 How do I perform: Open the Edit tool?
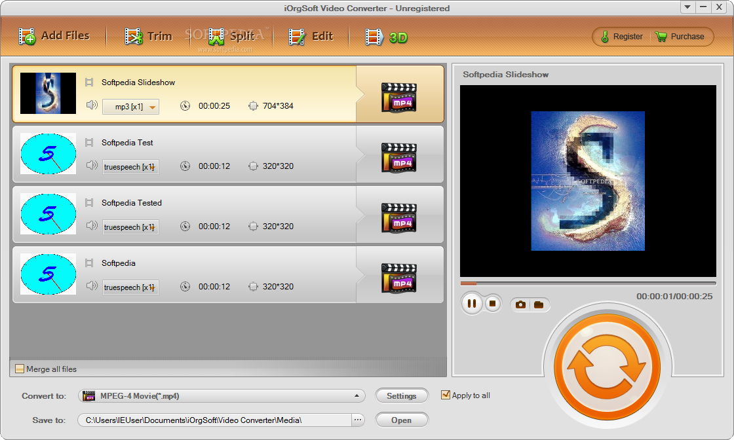[x=311, y=36]
